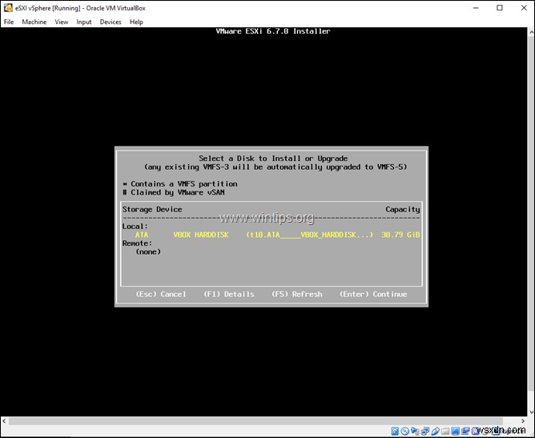Click the (none) remote entry
The width and height of the screenshot is (535, 438).
[x=148, y=251]
